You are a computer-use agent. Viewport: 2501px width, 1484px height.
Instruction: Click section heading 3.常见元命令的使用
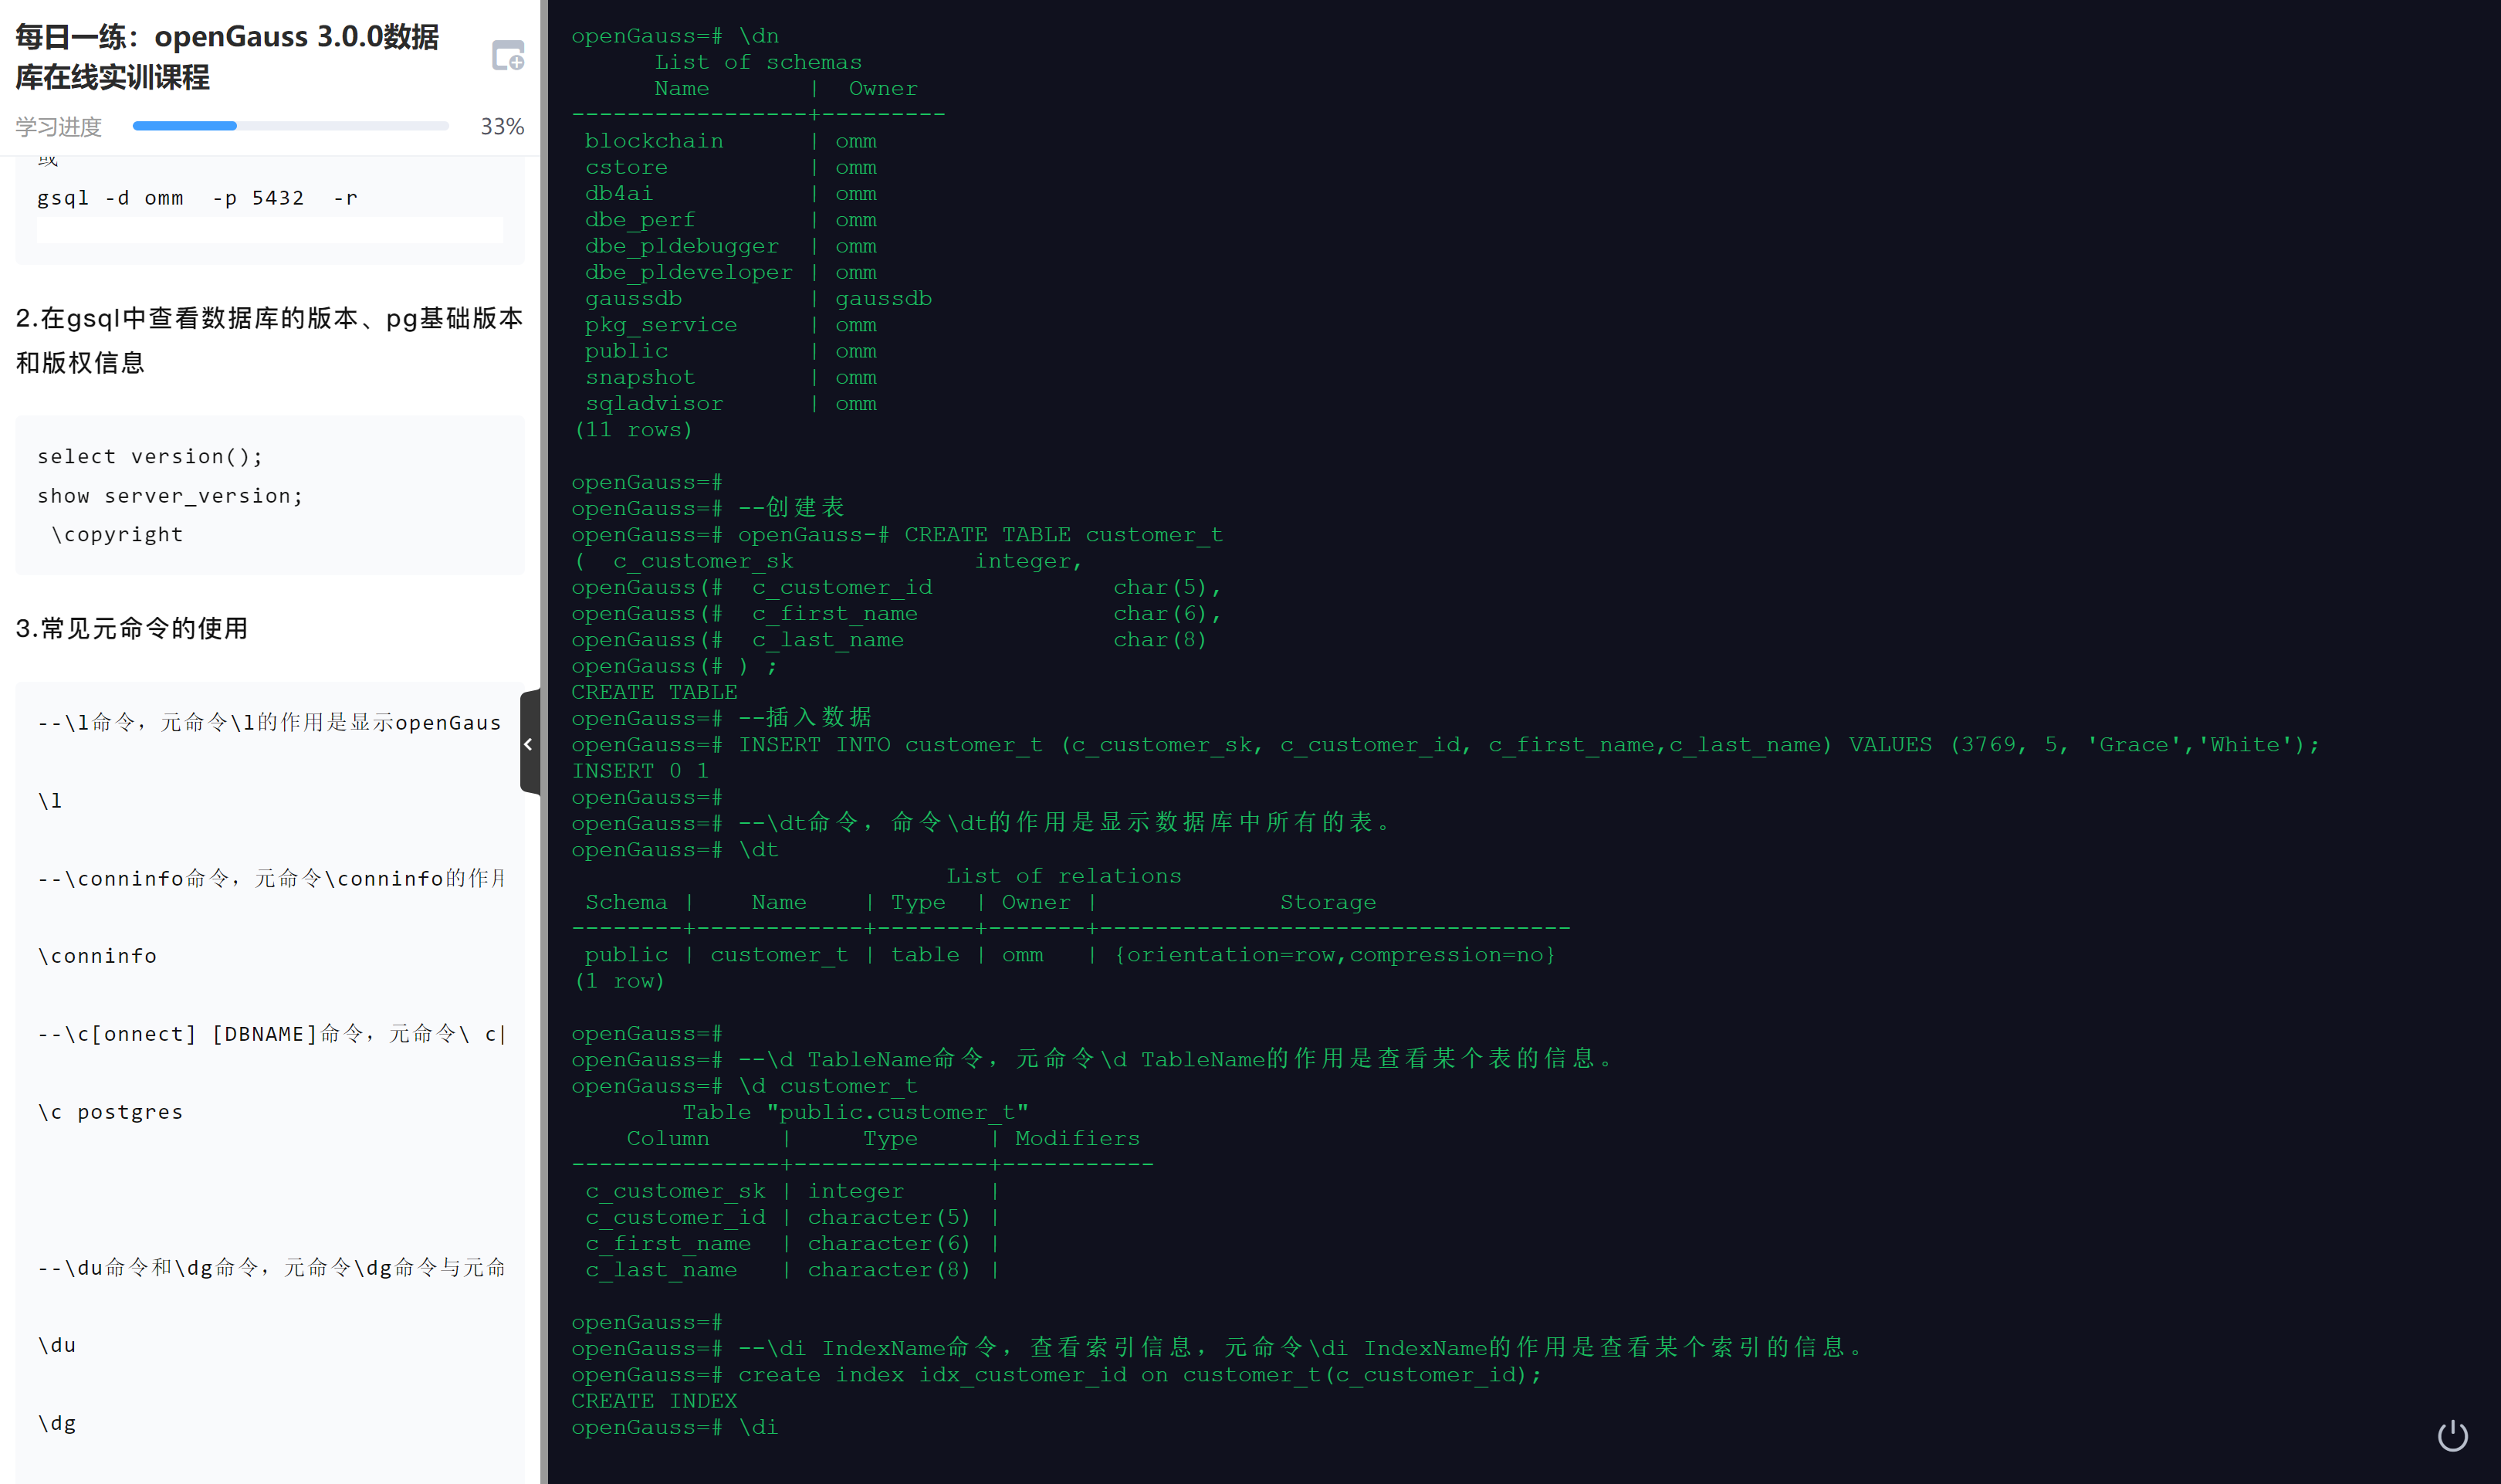click(131, 628)
